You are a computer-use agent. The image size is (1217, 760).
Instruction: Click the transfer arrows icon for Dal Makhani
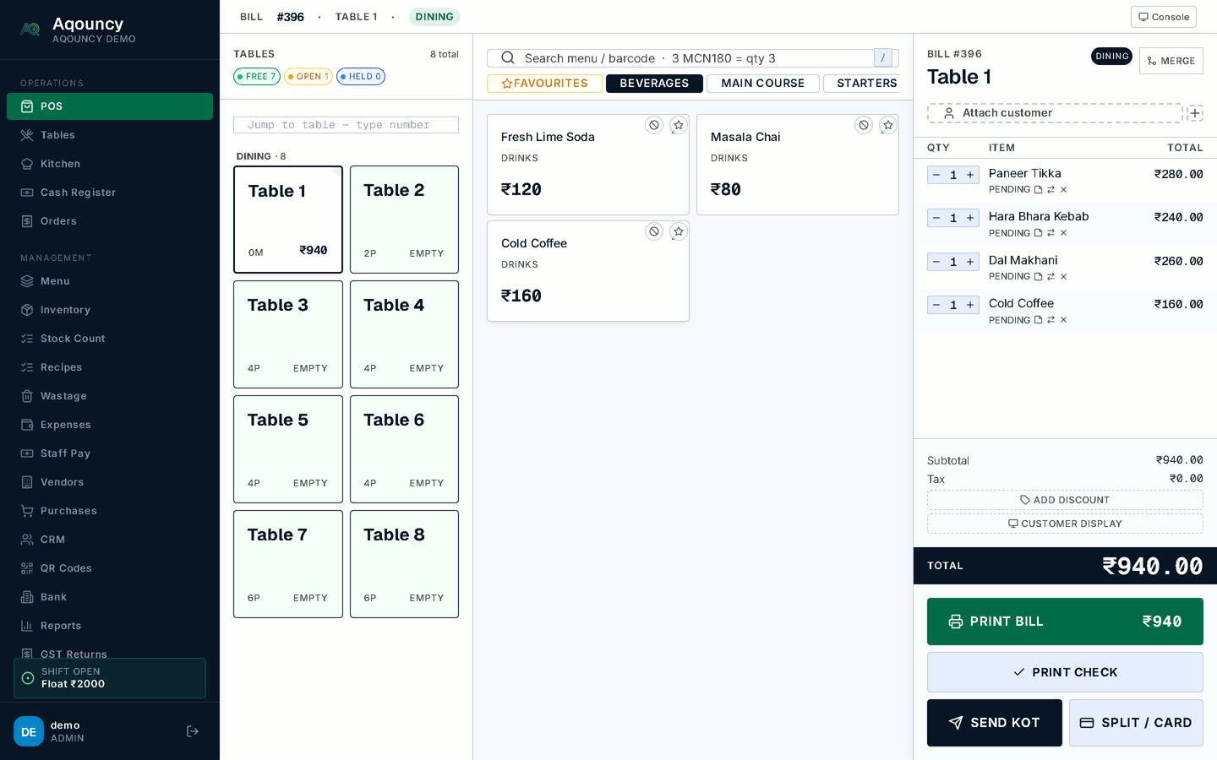[1051, 277]
